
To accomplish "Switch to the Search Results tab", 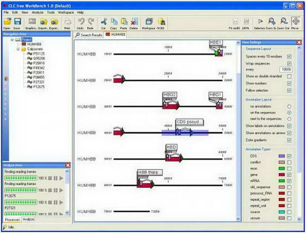I will pyautogui.click(x=89, y=35).
